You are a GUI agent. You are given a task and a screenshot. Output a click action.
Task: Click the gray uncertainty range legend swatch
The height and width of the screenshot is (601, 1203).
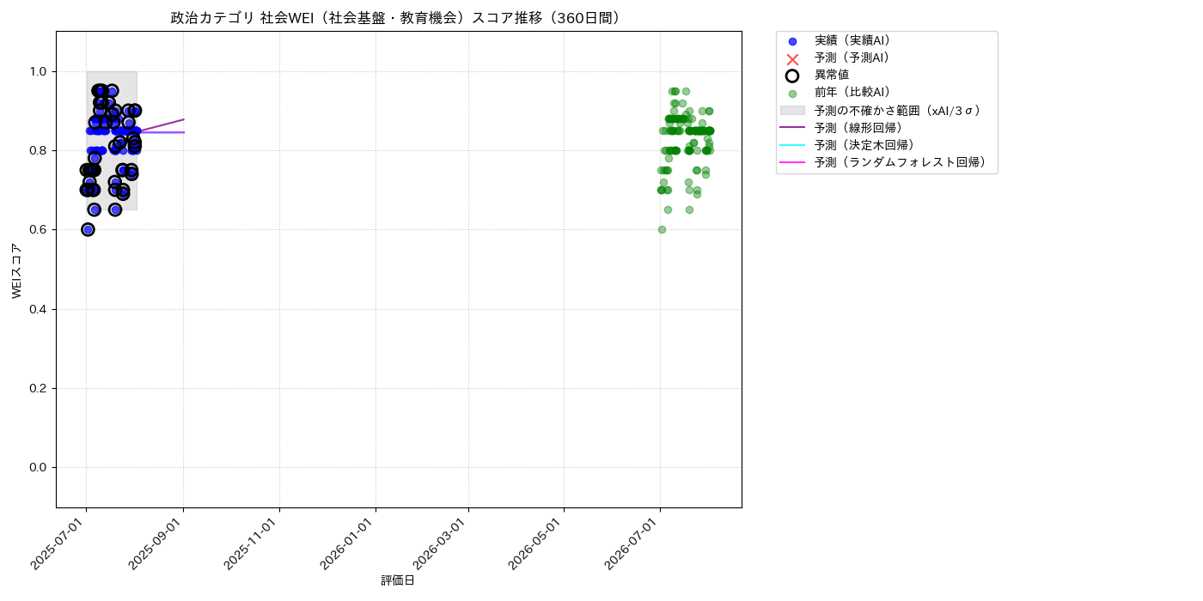coord(792,111)
